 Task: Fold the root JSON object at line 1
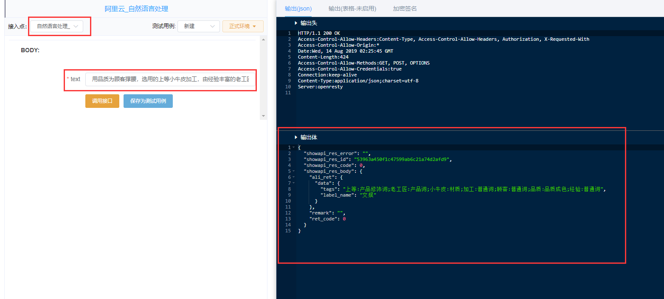click(x=293, y=147)
